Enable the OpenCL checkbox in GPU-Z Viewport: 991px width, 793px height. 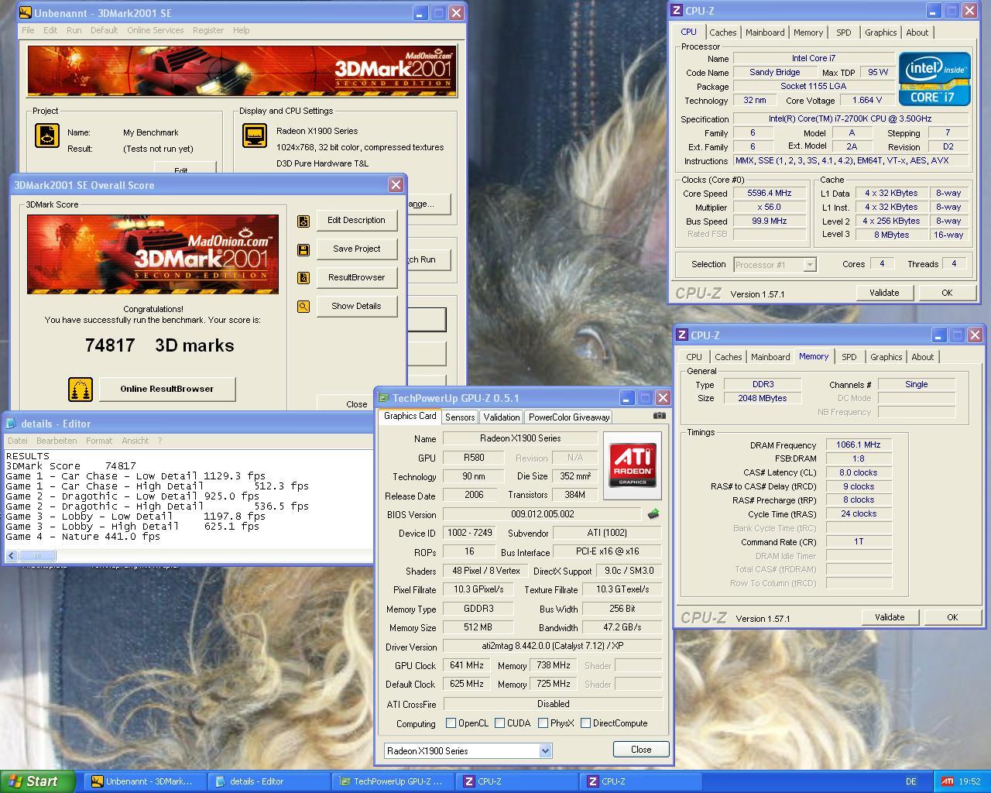451,723
